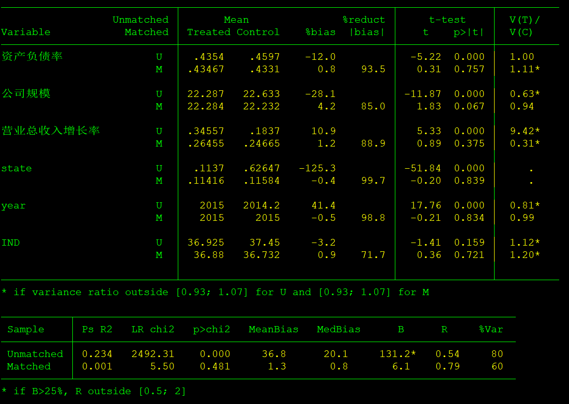Click the %bias value -28.1
The image size is (569, 404).
[x=320, y=94]
